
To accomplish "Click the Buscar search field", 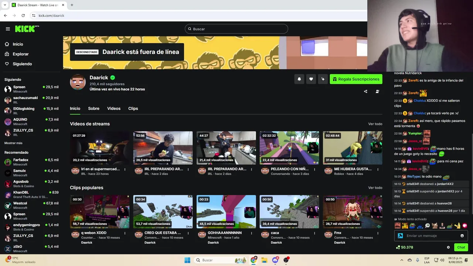I will 236,29.
